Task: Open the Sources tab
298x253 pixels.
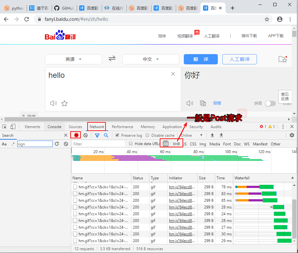Action: tap(75, 127)
